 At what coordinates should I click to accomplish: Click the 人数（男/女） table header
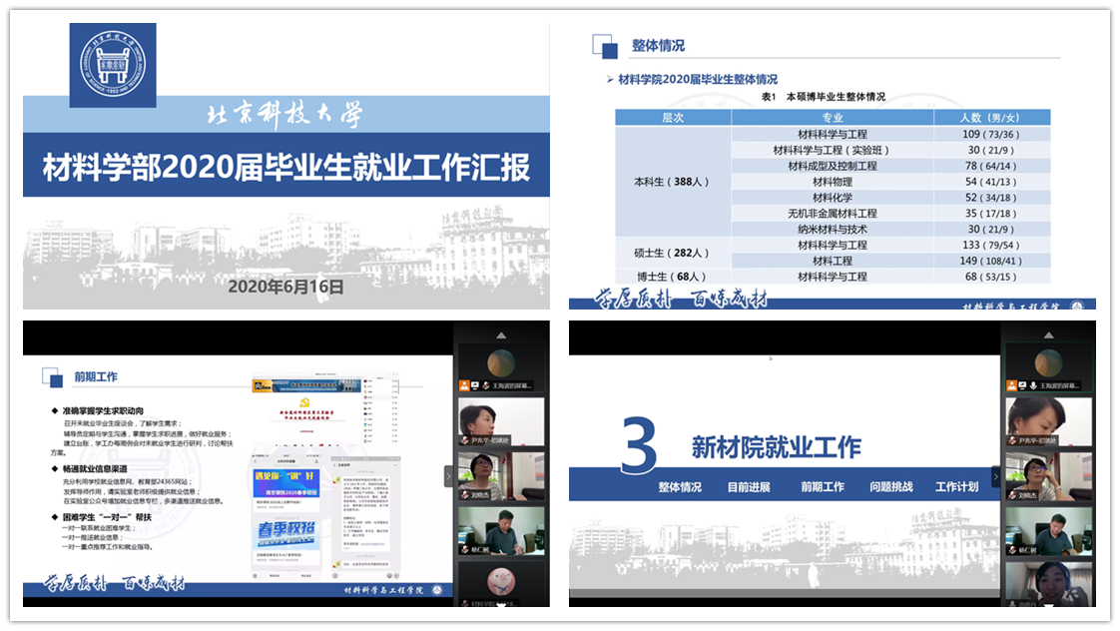tap(992, 118)
